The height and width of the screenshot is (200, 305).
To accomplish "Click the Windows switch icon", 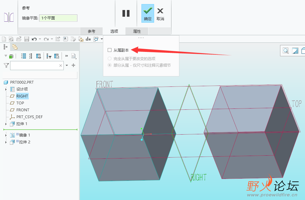I will [96, 39].
